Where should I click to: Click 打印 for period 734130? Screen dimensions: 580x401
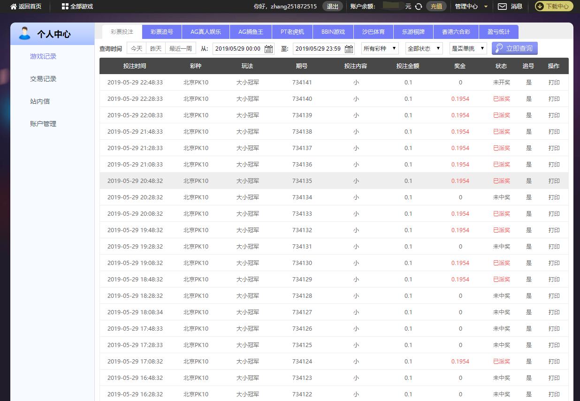coord(554,263)
